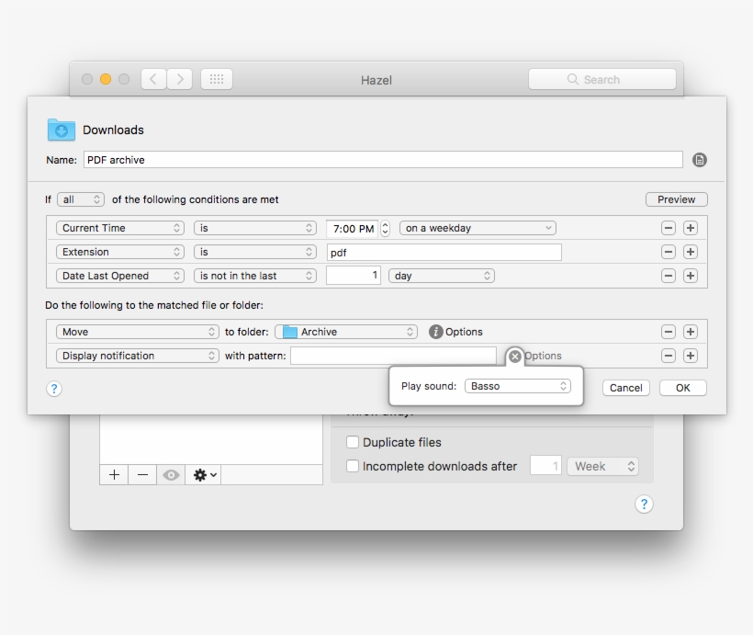
Task: Click the Extension value field containing pdf
Action: (x=444, y=252)
